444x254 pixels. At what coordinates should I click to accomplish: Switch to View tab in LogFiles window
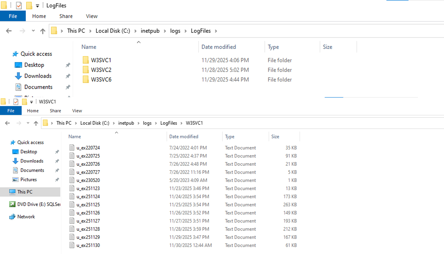92,16
